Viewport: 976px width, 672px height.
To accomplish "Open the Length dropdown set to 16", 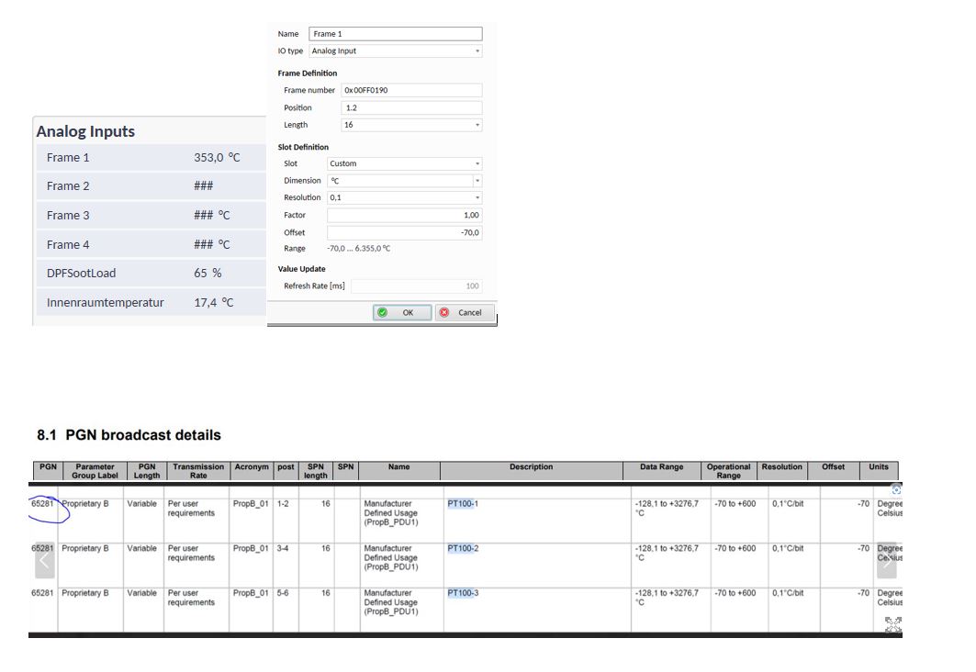I will click(x=411, y=125).
